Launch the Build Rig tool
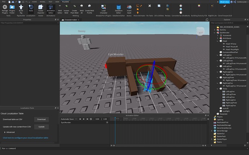 21,9
